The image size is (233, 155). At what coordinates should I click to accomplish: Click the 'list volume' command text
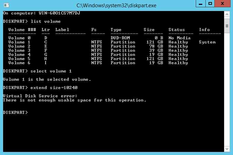point(46,21)
